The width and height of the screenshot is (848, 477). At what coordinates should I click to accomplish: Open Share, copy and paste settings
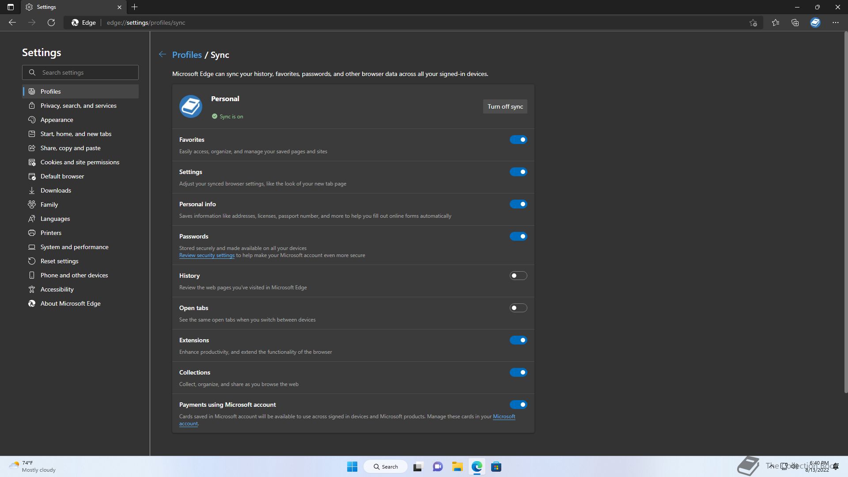coord(80,148)
